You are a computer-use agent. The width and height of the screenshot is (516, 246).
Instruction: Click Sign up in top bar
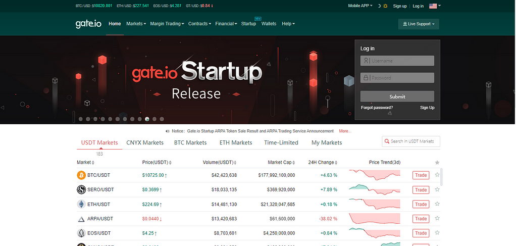[x=400, y=6]
